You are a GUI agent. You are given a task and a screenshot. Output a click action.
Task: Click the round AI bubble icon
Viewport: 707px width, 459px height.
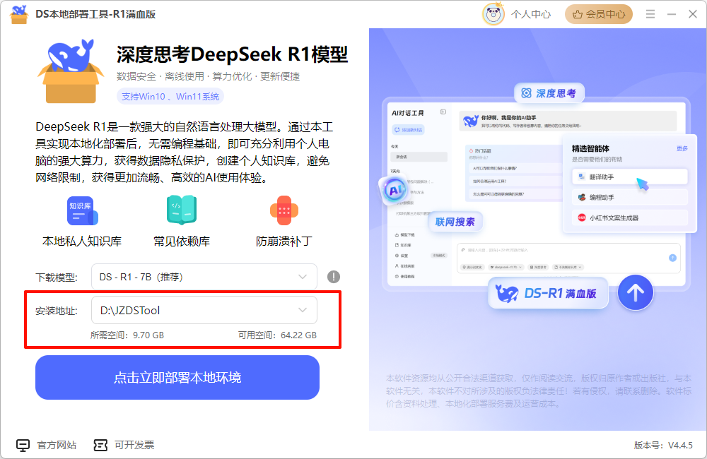click(395, 190)
